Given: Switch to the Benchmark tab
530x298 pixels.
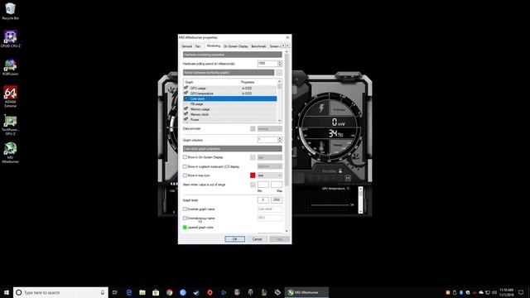Looking at the screenshot, I should pyautogui.click(x=258, y=46).
